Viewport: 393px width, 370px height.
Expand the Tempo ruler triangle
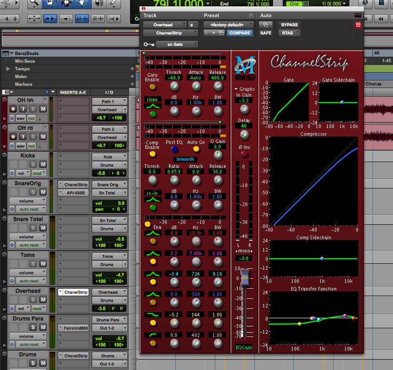click(x=8, y=69)
